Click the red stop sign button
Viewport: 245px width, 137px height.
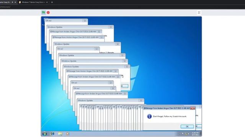(x=48, y=13)
